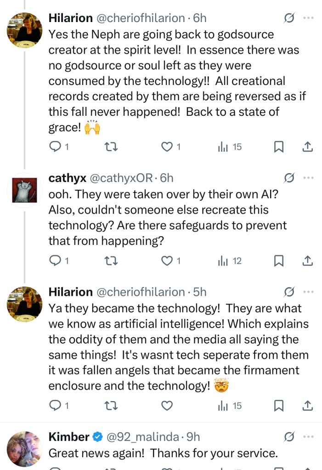Open more options on Hilarion's 5h tweet
The width and height of the screenshot is (322, 470).
(x=309, y=292)
